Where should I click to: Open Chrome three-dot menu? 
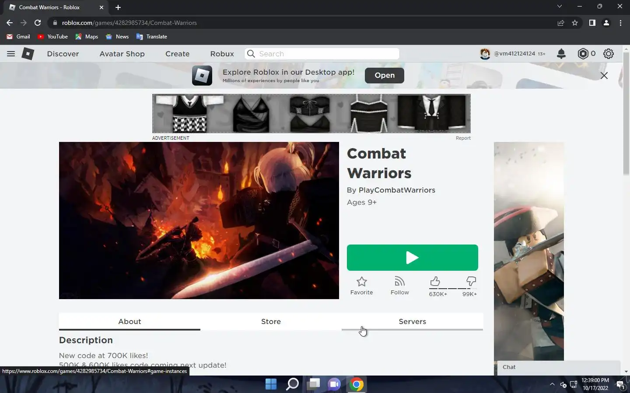tap(620, 23)
